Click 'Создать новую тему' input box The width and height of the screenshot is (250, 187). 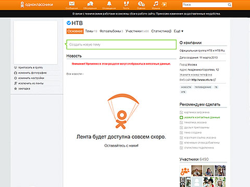121,45
